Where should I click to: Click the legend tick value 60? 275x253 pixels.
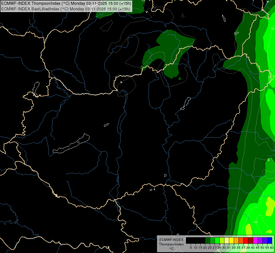[x=272, y=248]
